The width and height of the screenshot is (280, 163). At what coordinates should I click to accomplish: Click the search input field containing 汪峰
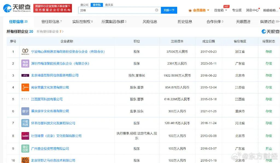(119, 10)
